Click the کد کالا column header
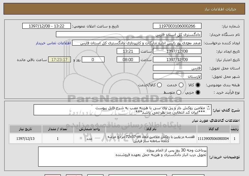Image resolution: width=249 pixels, height=176 pixels. click(213, 129)
